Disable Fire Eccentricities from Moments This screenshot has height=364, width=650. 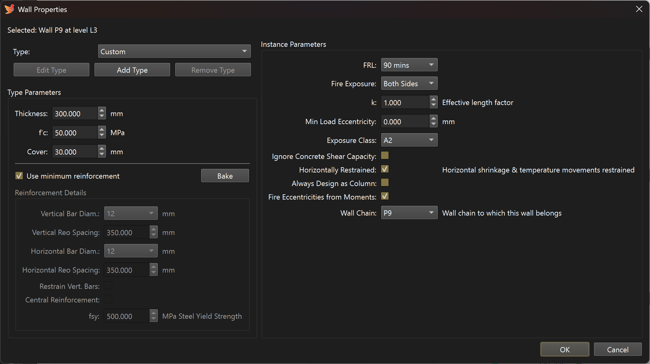point(385,196)
